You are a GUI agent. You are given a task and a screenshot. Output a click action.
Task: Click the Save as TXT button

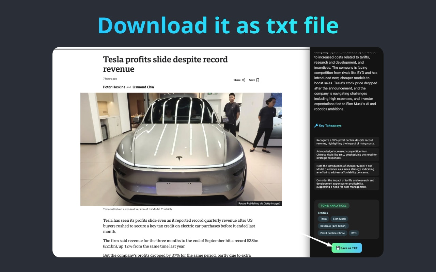(347, 248)
